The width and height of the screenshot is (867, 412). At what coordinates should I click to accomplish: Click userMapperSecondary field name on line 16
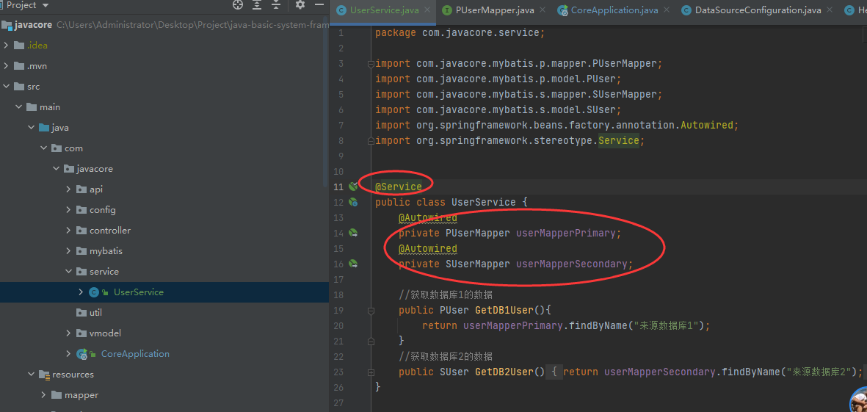tap(572, 264)
